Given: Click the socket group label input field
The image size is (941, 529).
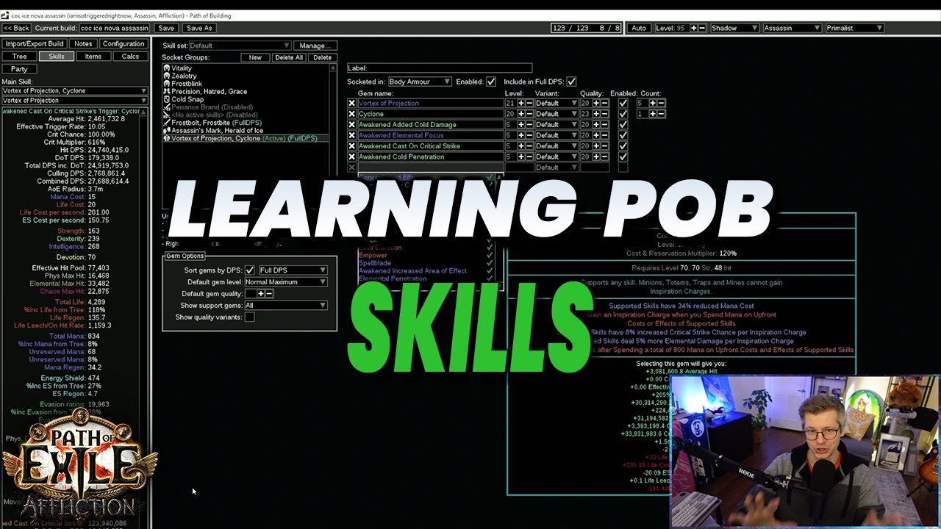Looking at the screenshot, I should (x=439, y=68).
